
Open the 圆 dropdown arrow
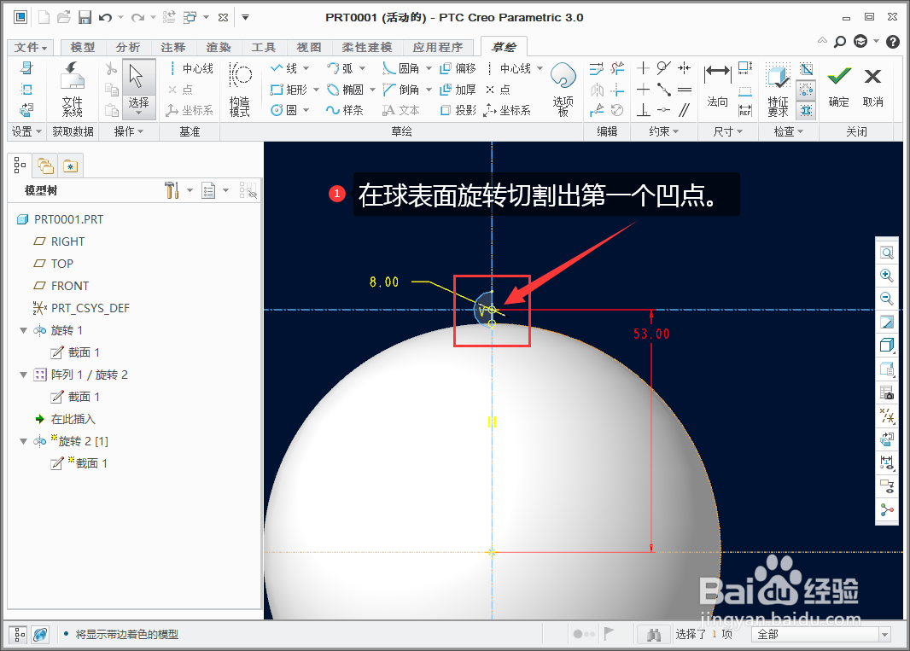tap(306, 110)
